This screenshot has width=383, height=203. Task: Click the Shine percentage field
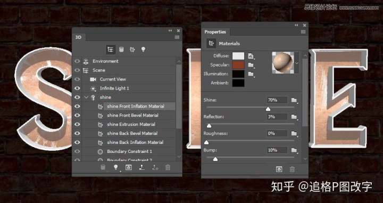click(x=277, y=100)
